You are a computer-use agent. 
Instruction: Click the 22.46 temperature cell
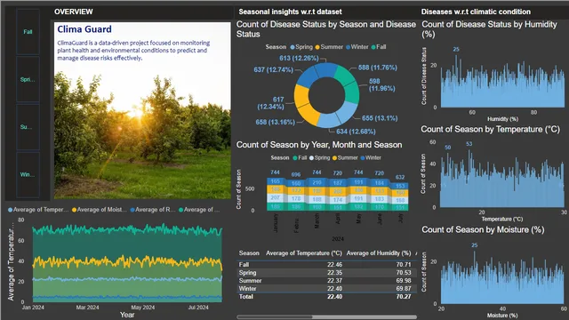point(334,265)
